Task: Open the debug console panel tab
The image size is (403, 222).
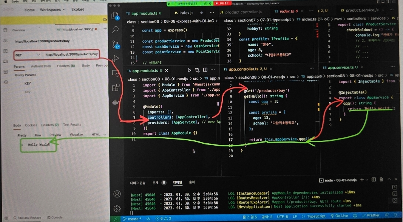Action: click(137, 183)
